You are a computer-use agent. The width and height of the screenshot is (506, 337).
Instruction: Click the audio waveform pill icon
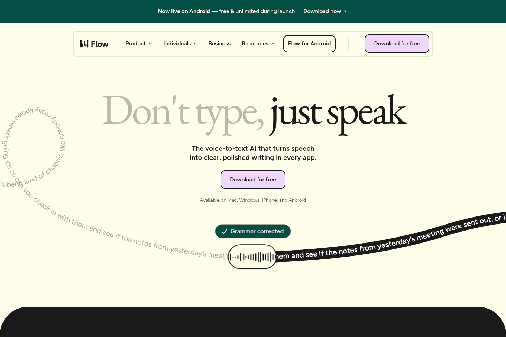(252, 257)
